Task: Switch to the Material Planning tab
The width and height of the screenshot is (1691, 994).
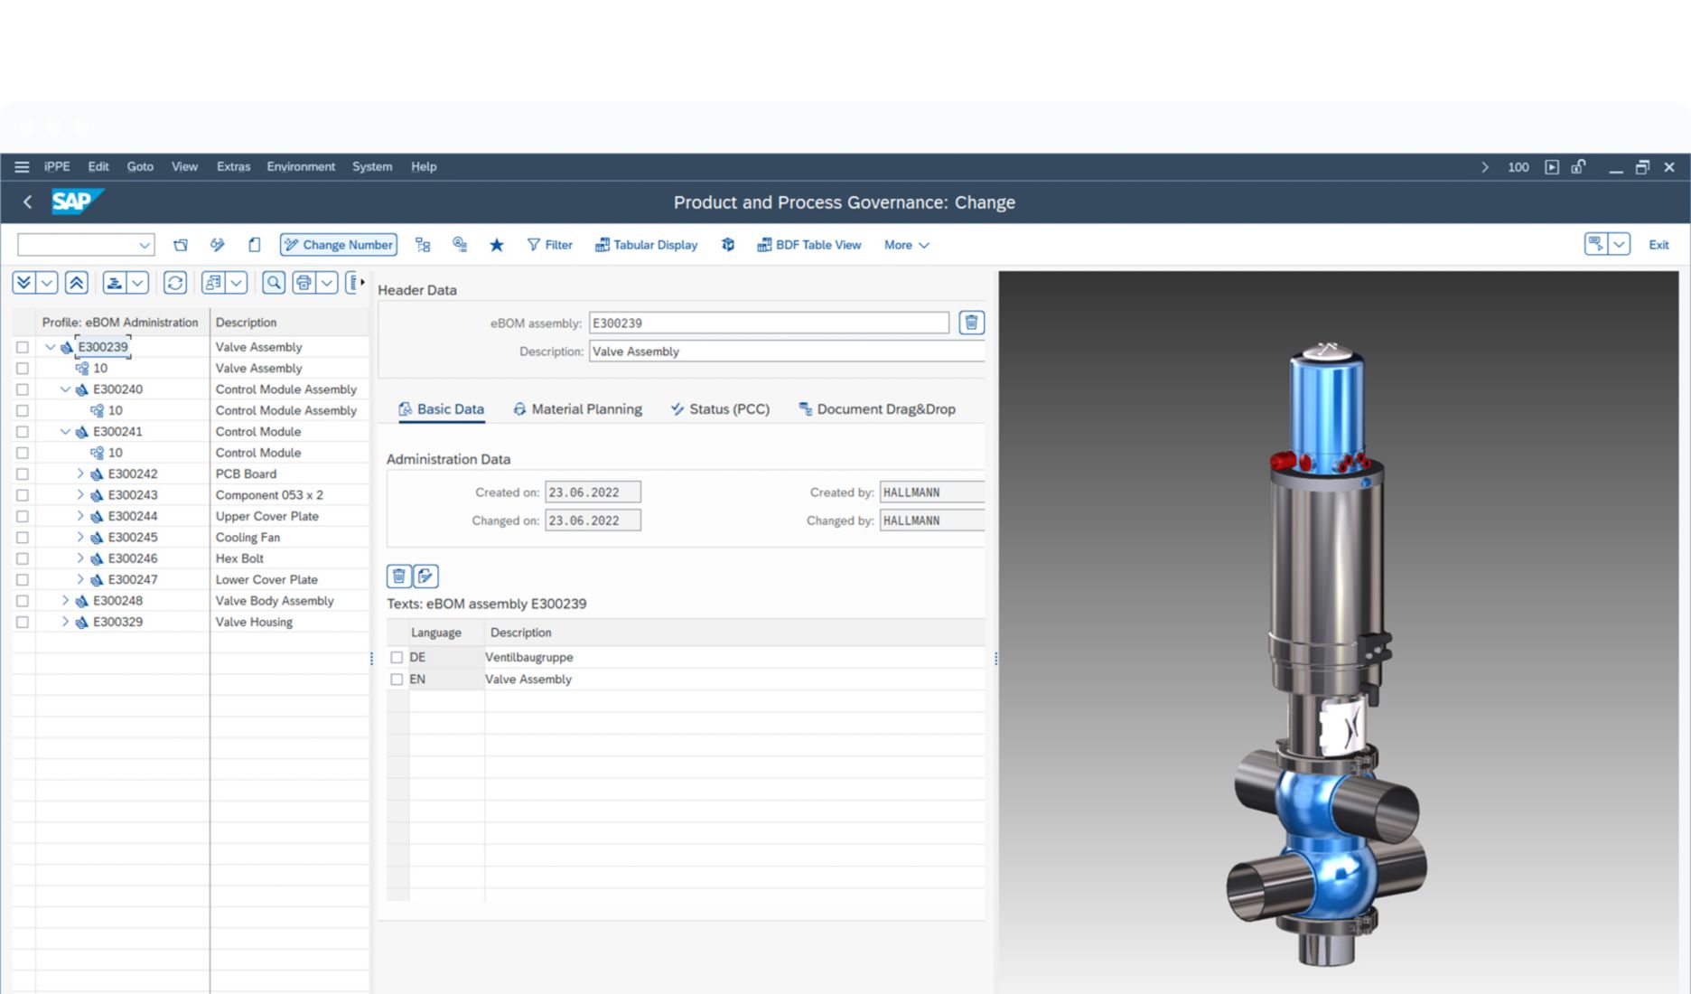Action: [x=585, y=408]
